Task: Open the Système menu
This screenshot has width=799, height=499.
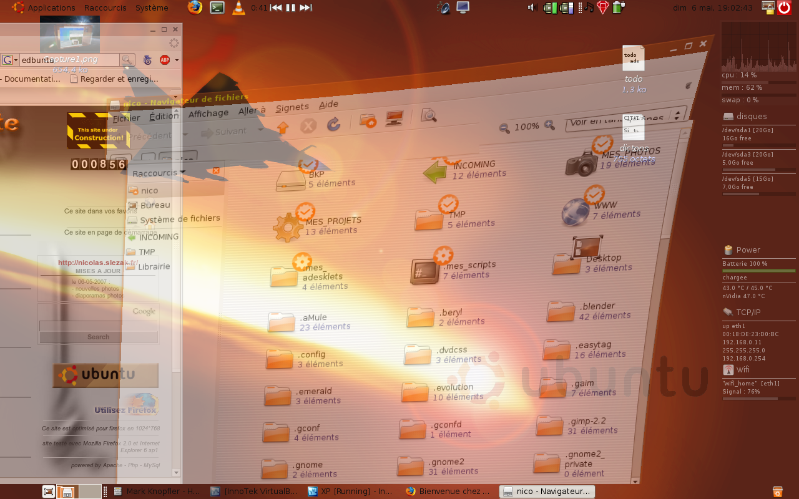Action: (x=152, y=7)
